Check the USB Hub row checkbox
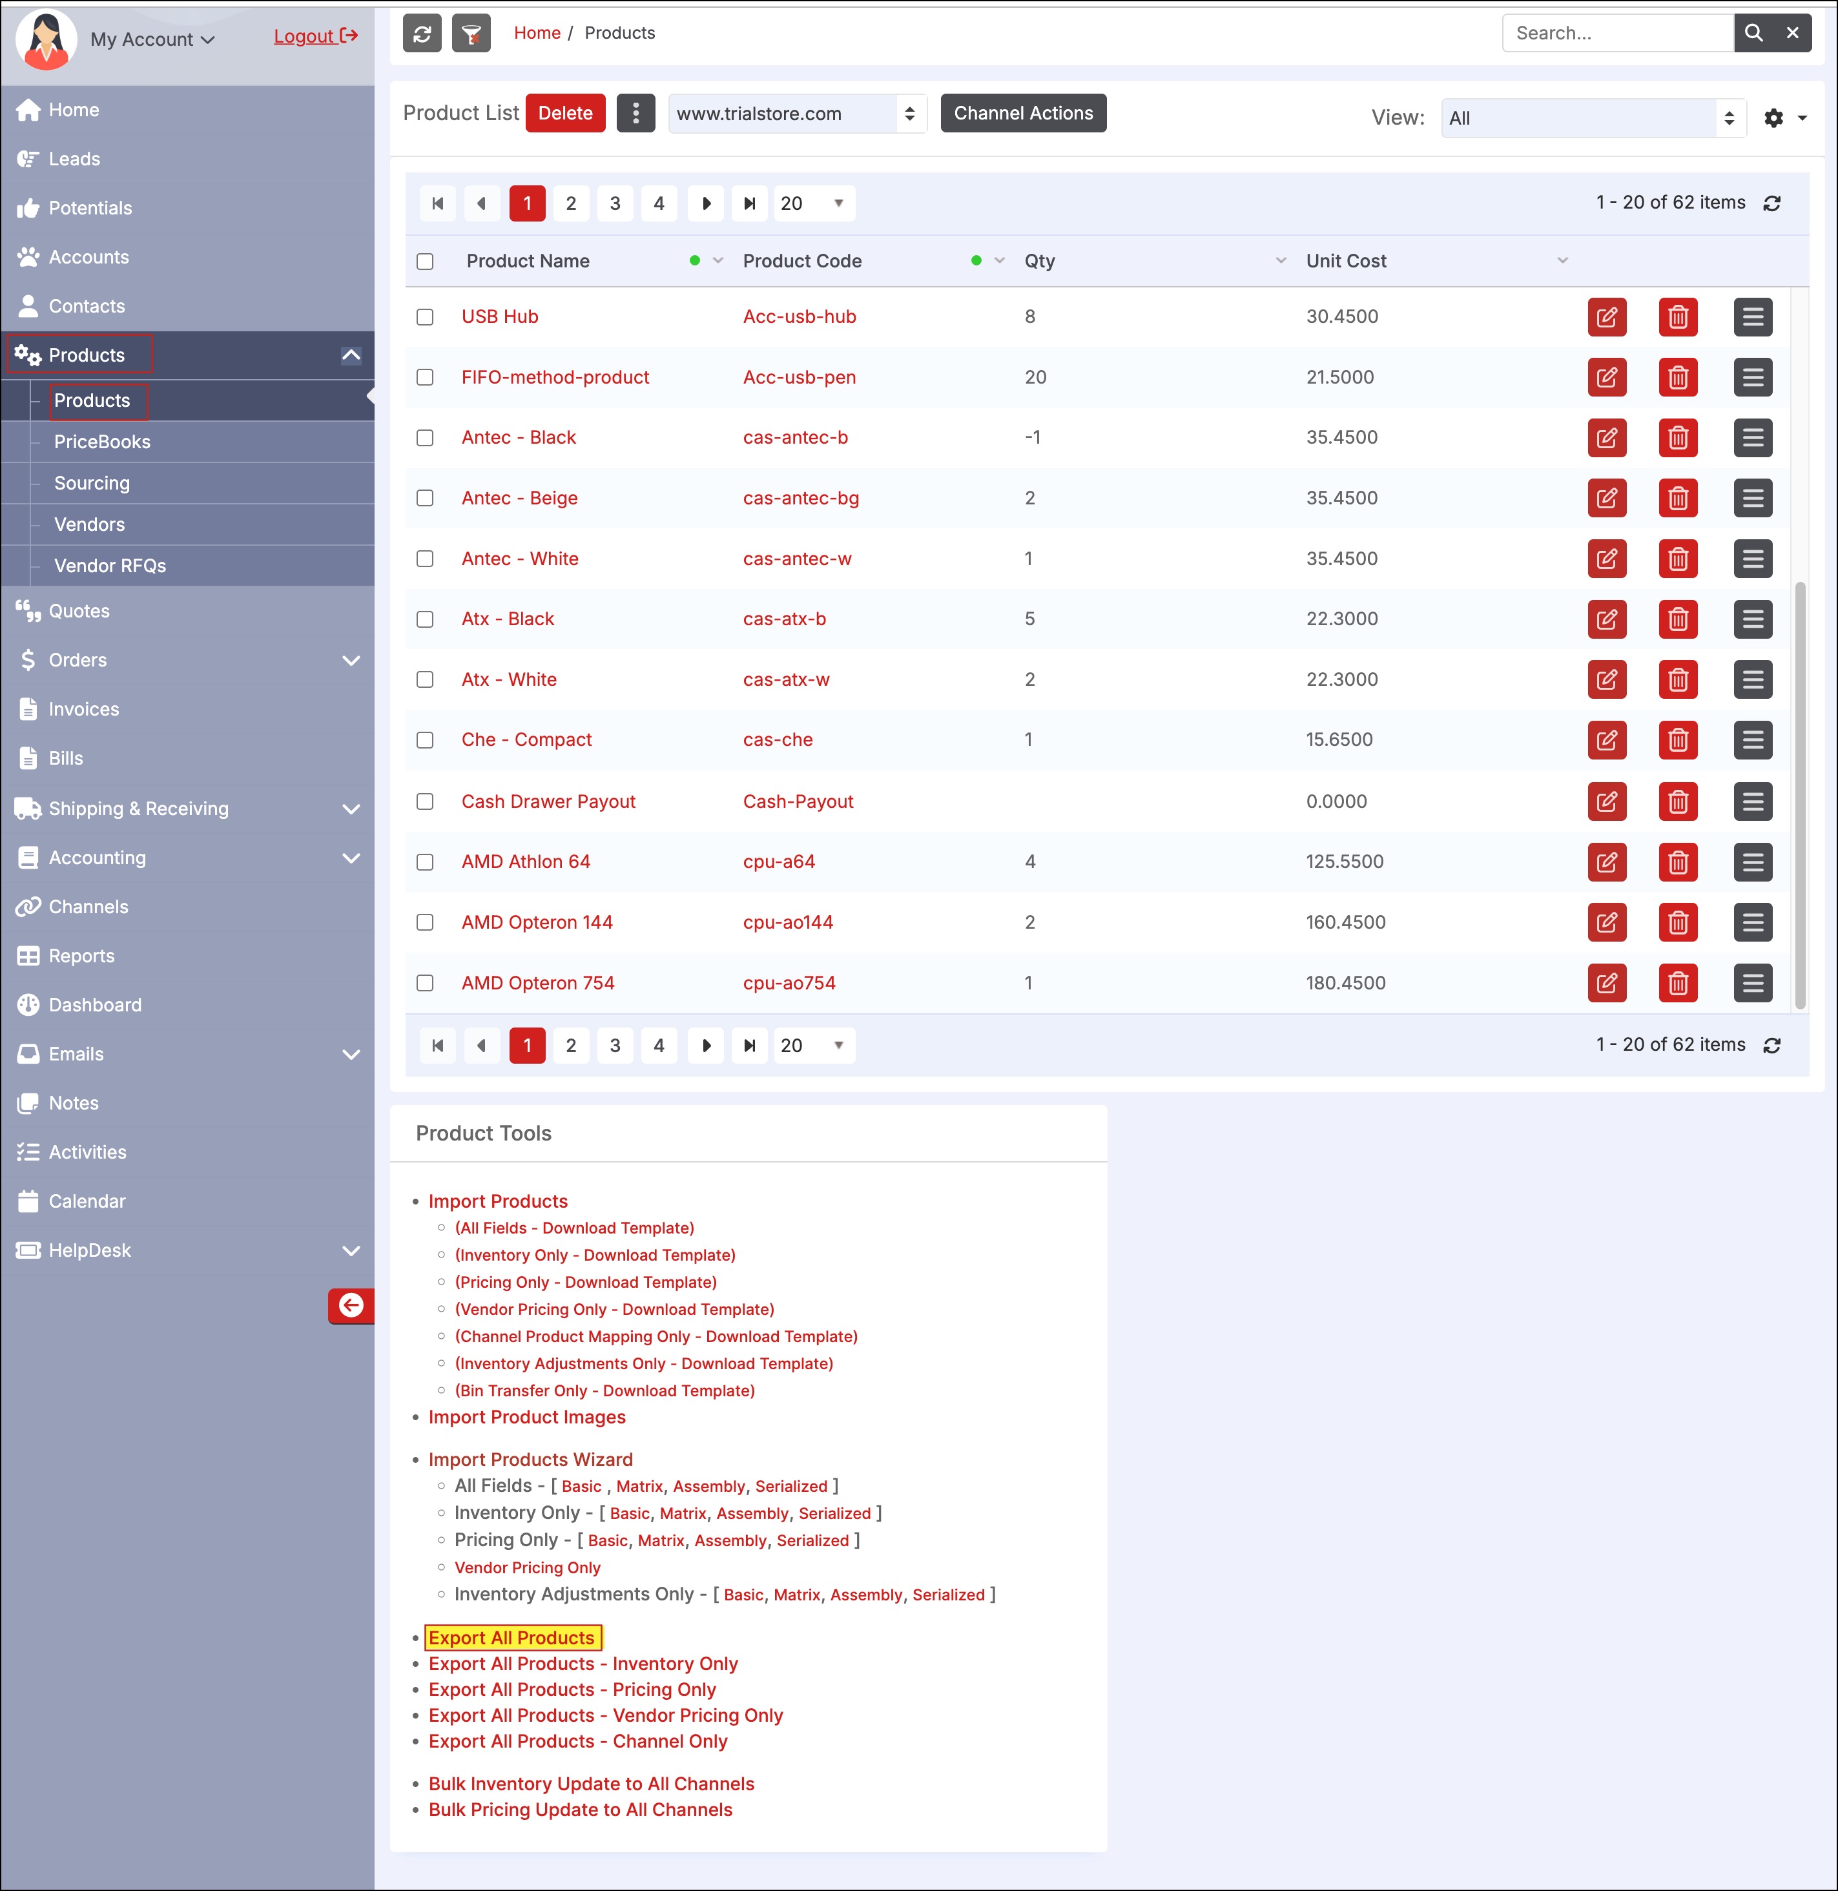Viewport: 1838px width, 1891px height. (x=425, y=316)
